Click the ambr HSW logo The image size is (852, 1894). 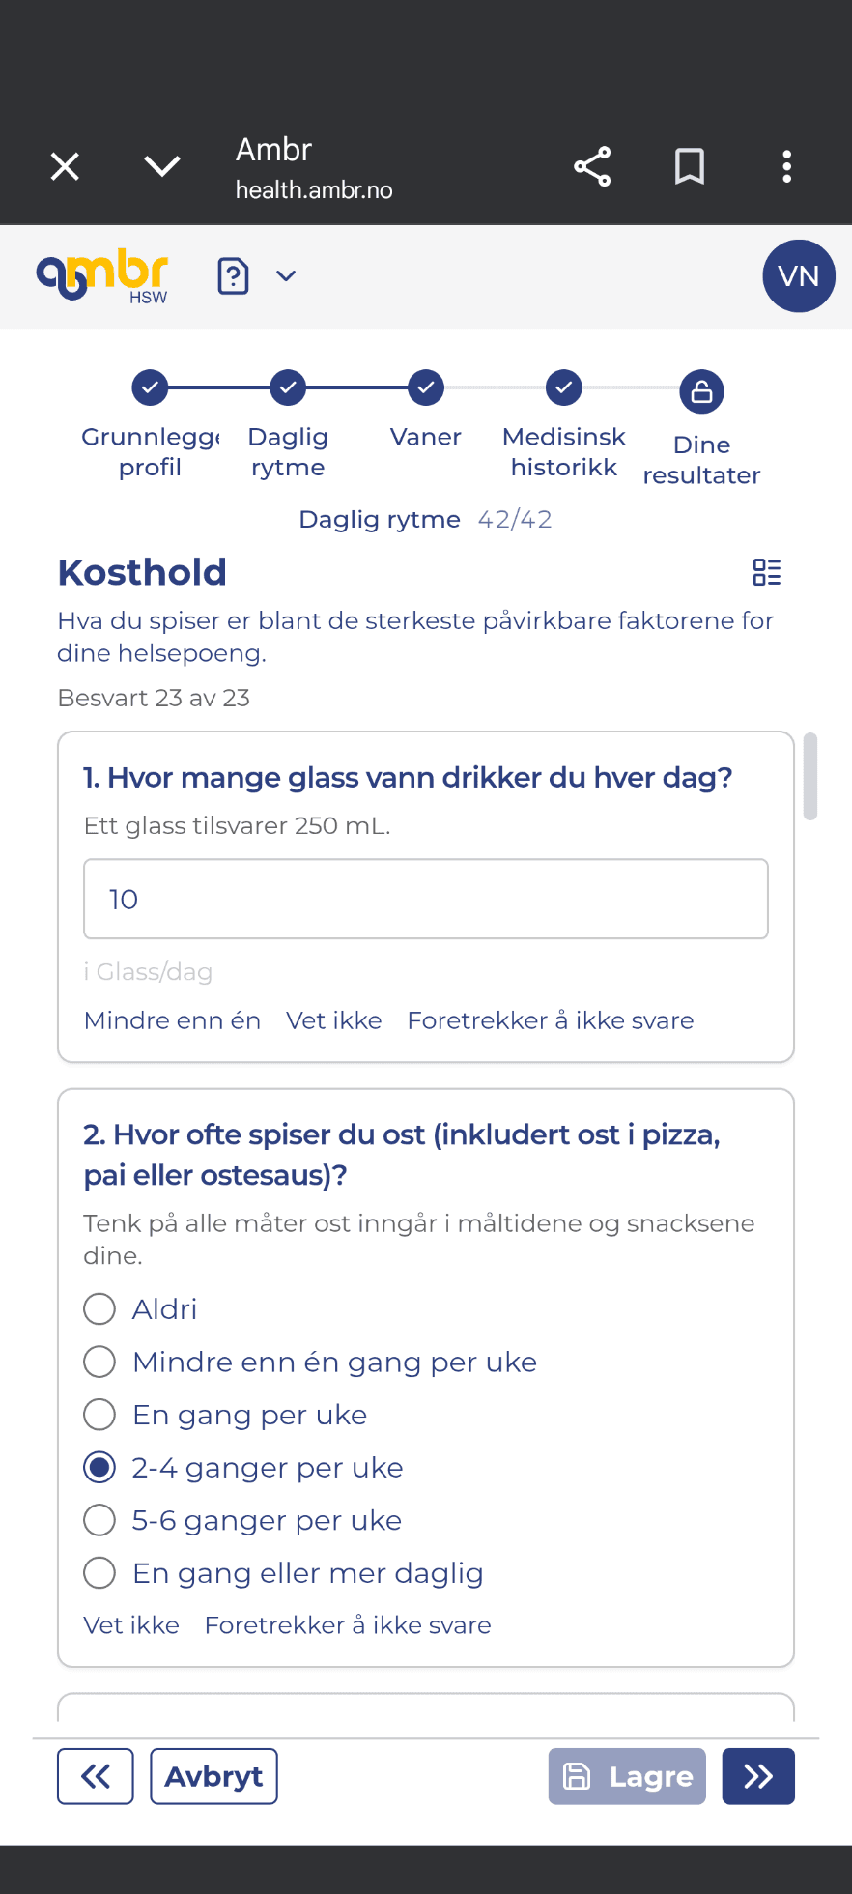[x=102, y=276]
